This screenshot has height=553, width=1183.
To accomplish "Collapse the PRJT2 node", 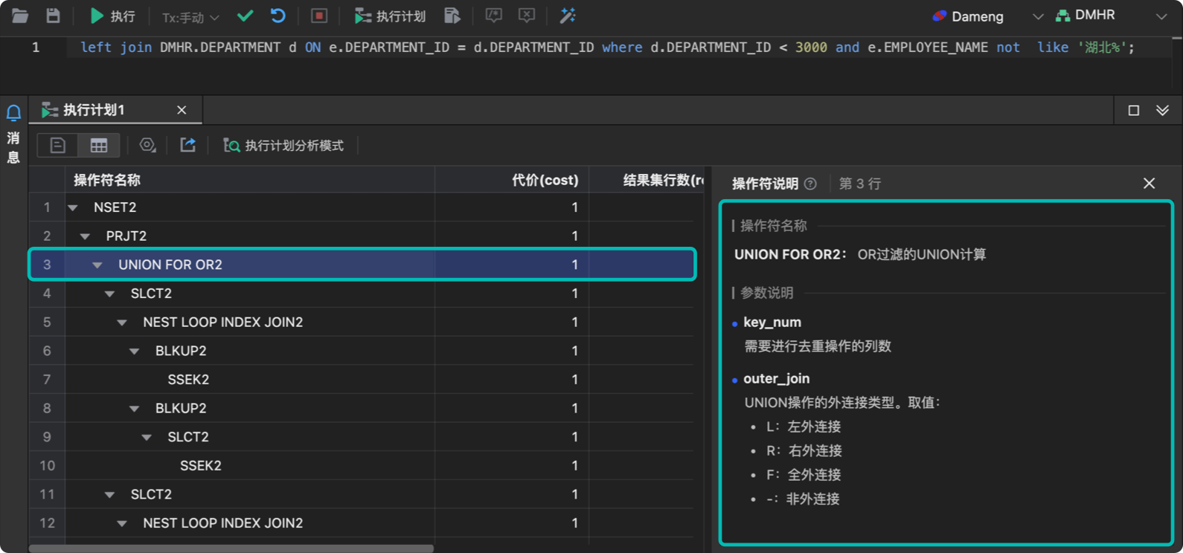I will pyautogui.click(x=85, y=236).
